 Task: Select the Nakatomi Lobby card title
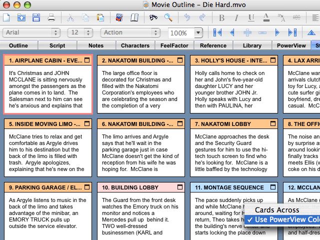click(223, 124)
